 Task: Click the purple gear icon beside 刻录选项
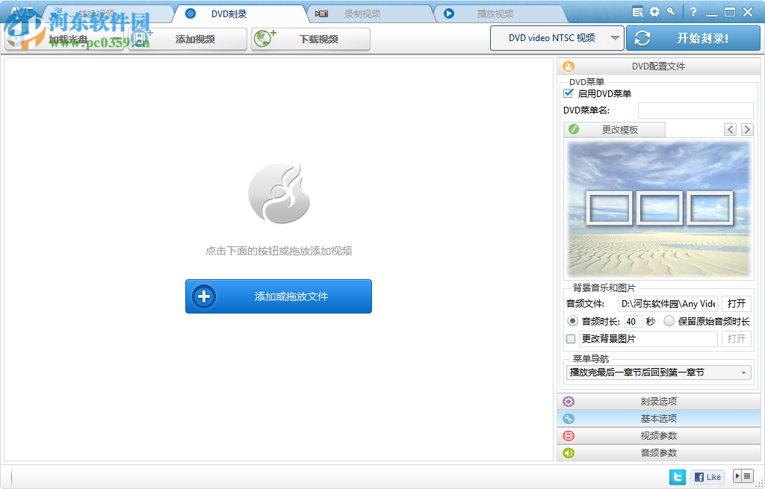click(x=569, y=401)
